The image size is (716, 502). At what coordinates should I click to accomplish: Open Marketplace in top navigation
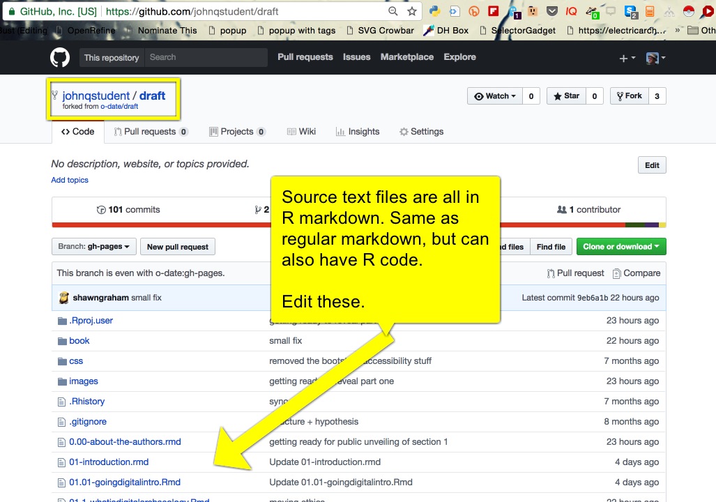click(407, 57)
